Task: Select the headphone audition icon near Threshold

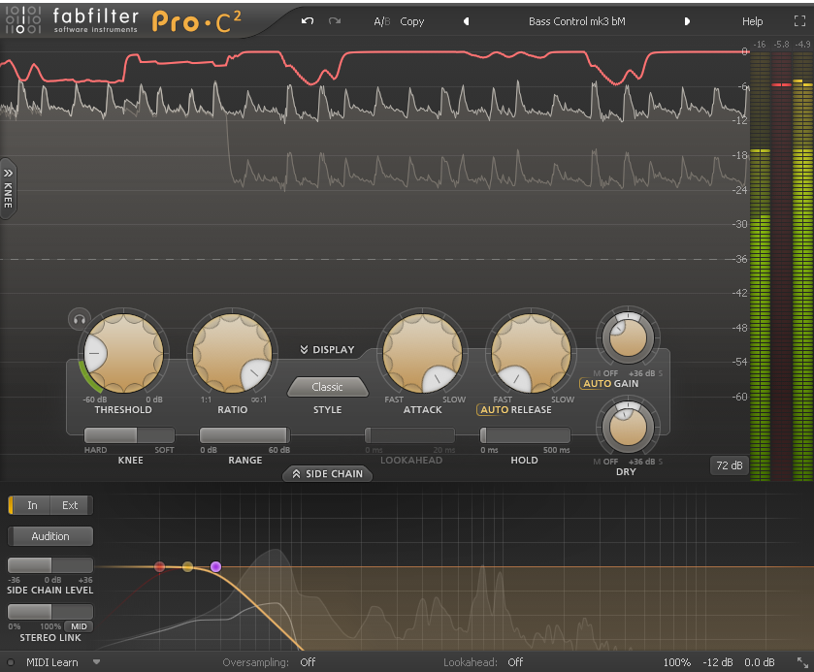Action: [80, 320]
